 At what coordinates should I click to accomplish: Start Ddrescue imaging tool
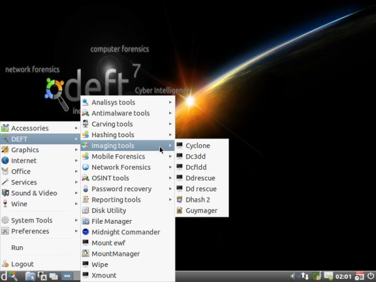coord(202,178)
